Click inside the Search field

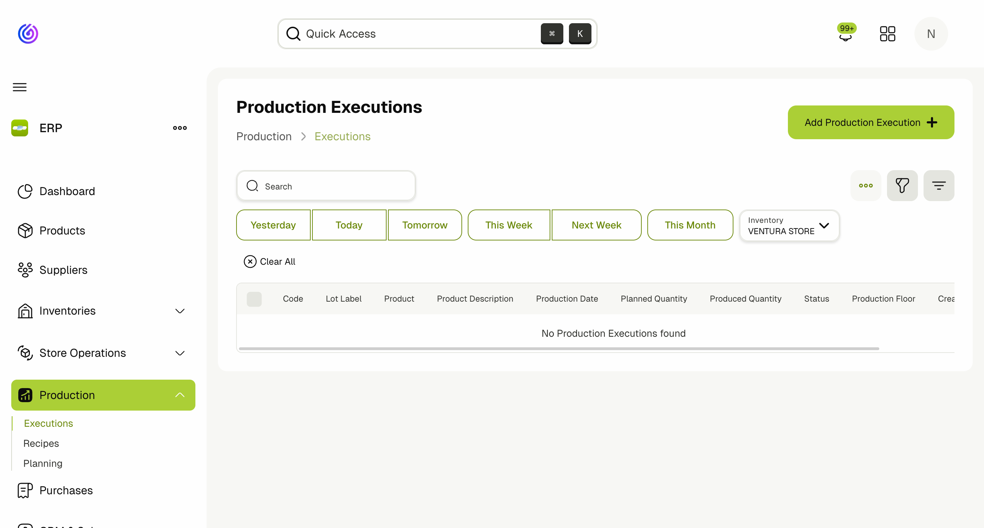[x=326, y=186]
